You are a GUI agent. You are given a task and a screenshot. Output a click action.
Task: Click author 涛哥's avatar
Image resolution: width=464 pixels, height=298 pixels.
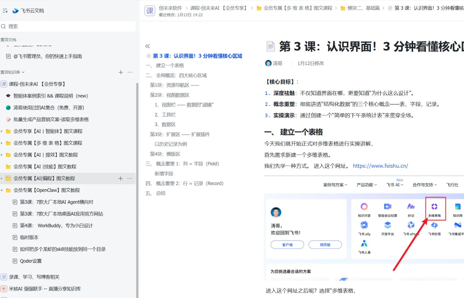(268, 63)
